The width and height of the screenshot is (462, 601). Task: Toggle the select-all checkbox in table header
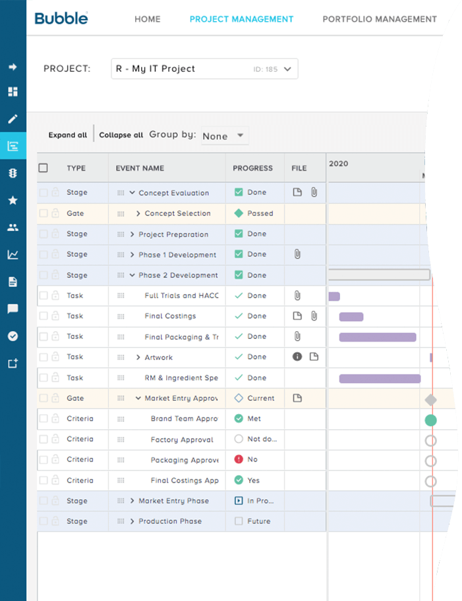click(43, 168)
